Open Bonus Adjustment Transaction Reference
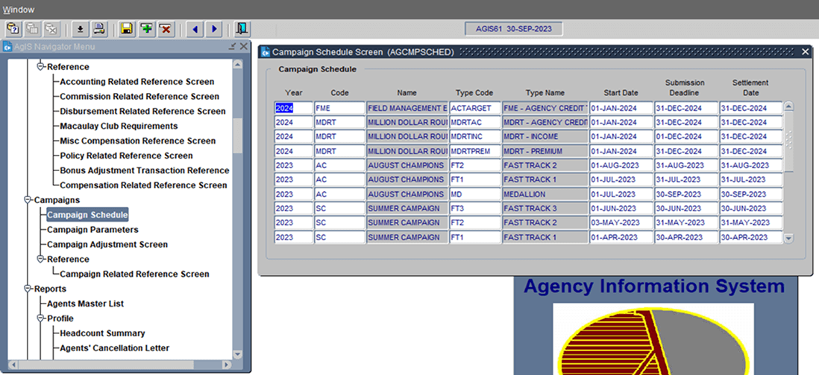819x375 pixels. coord(144,170)
